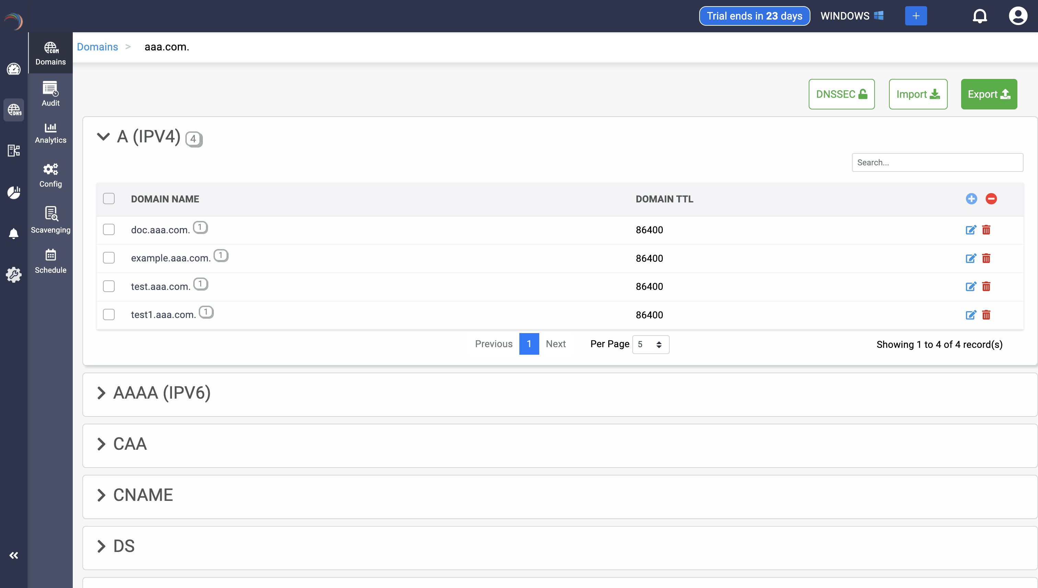The image size is (1038, 588).
Task: Click the Export button
Action: click(x=988, y=94)
